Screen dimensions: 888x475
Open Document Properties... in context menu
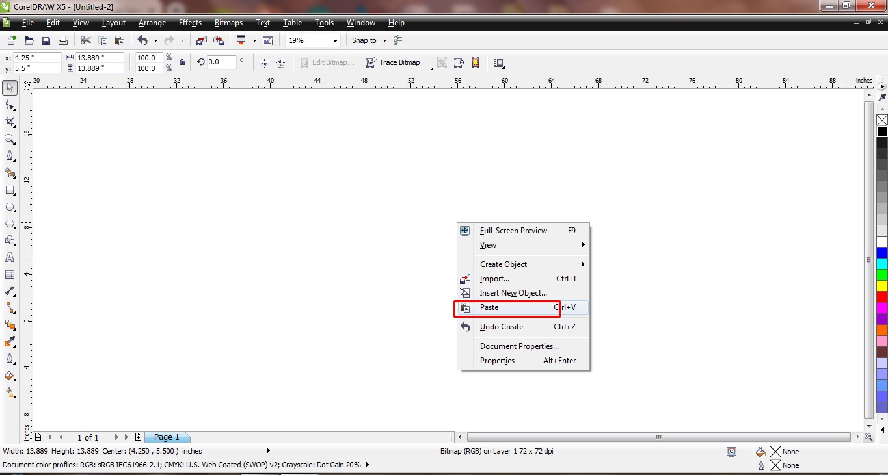523,346
